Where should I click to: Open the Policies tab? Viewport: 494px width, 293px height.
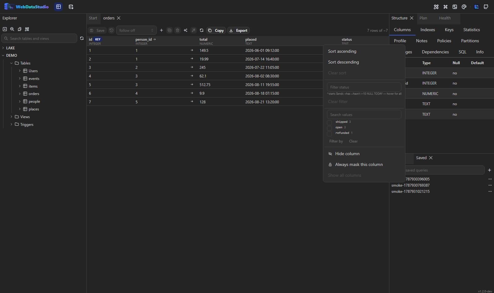(444, 41)
